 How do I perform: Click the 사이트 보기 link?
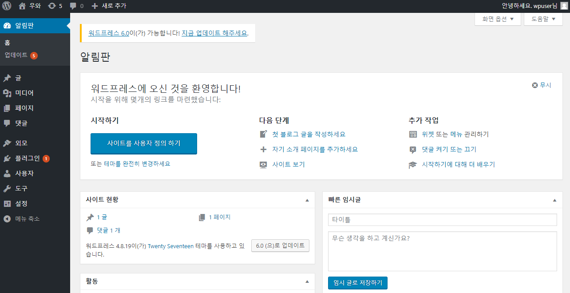[289, 164]
